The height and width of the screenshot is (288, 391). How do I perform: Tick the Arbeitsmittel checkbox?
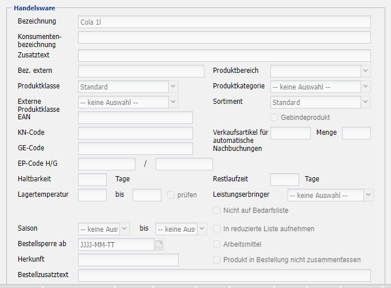(x=217, y=244)
